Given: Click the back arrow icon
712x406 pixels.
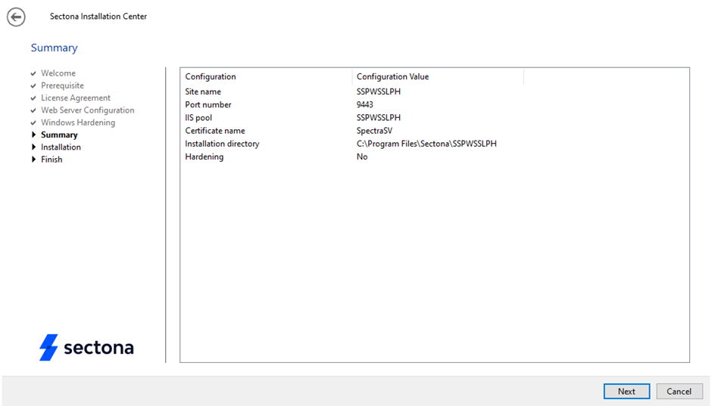Looking at the screenshot, I should point(16,17).
